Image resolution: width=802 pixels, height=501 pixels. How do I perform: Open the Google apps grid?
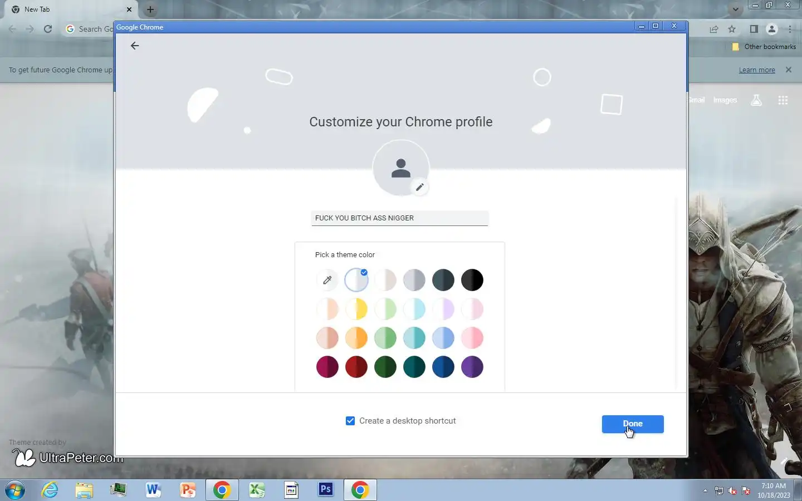click(x=783, y=100)
